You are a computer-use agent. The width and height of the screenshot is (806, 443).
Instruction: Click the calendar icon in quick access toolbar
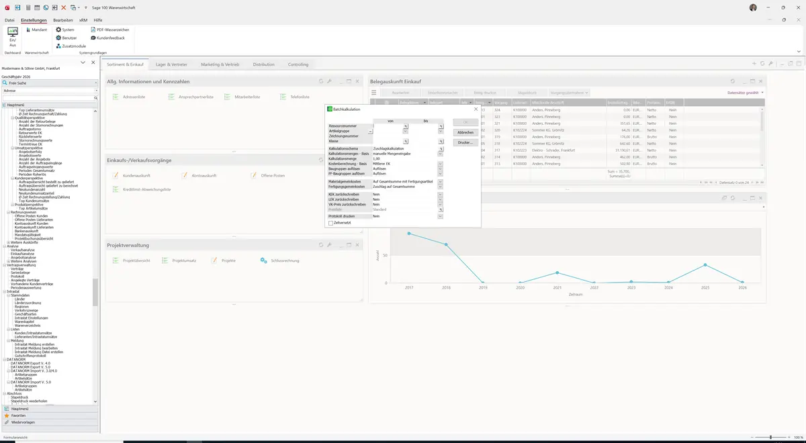point(36,7)
